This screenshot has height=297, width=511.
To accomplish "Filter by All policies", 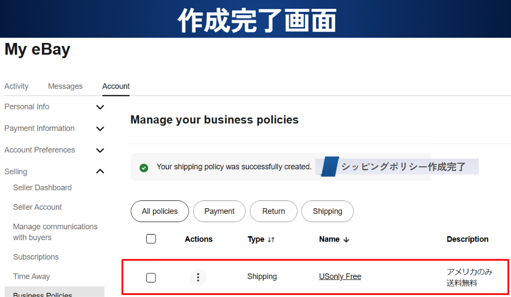I will tap(160, 211).
